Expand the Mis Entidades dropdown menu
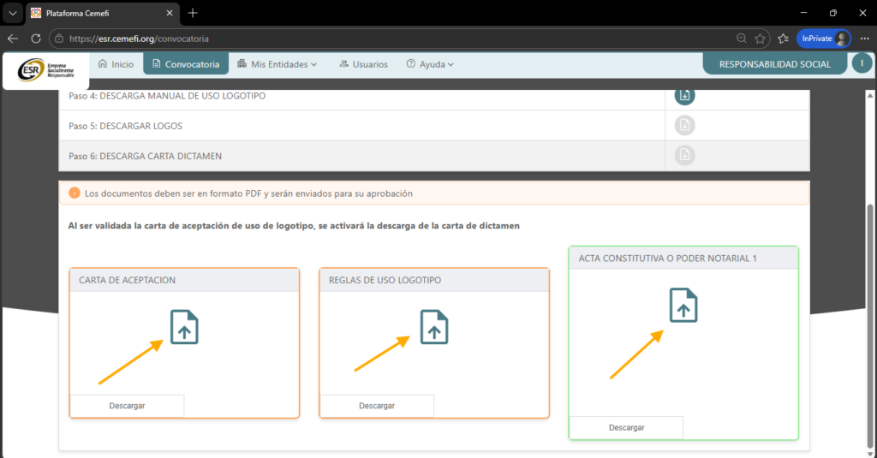 click(278, 64)
